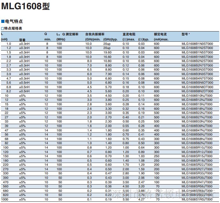This screenshot has height=203, width=220.
Task: Select part number MLG1608B27NJT000
Action: [x=197, y=117]
